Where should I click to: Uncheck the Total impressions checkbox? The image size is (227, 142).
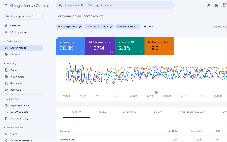pos(91,42)
